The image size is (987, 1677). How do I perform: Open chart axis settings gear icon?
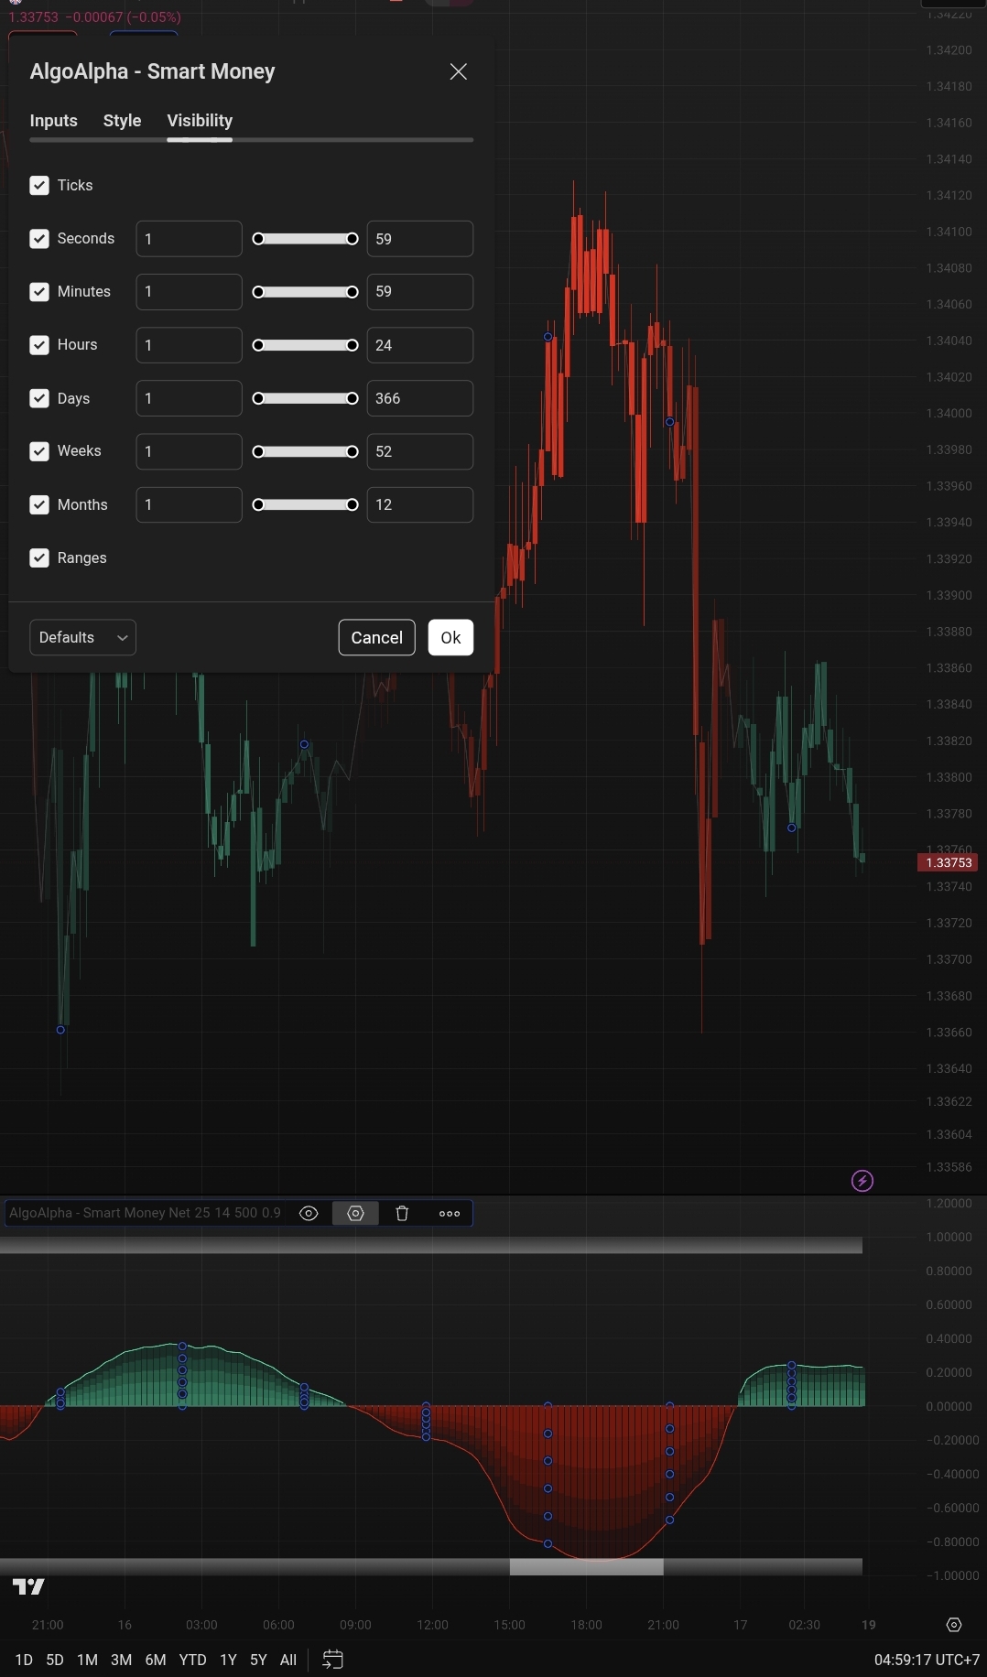[954, 1625]
